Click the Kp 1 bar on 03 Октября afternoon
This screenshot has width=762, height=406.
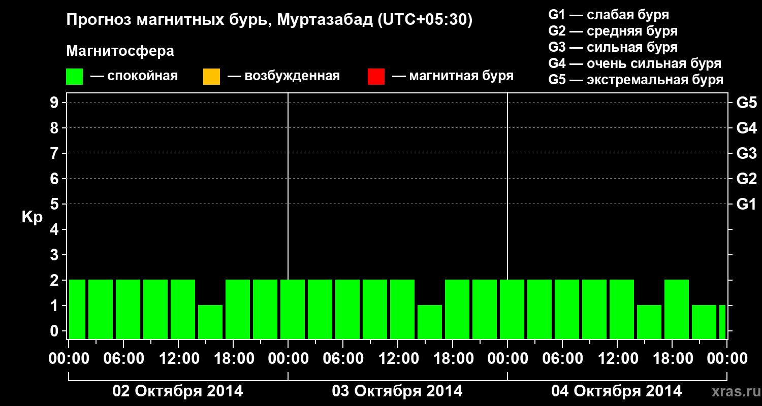coord(430,322)
